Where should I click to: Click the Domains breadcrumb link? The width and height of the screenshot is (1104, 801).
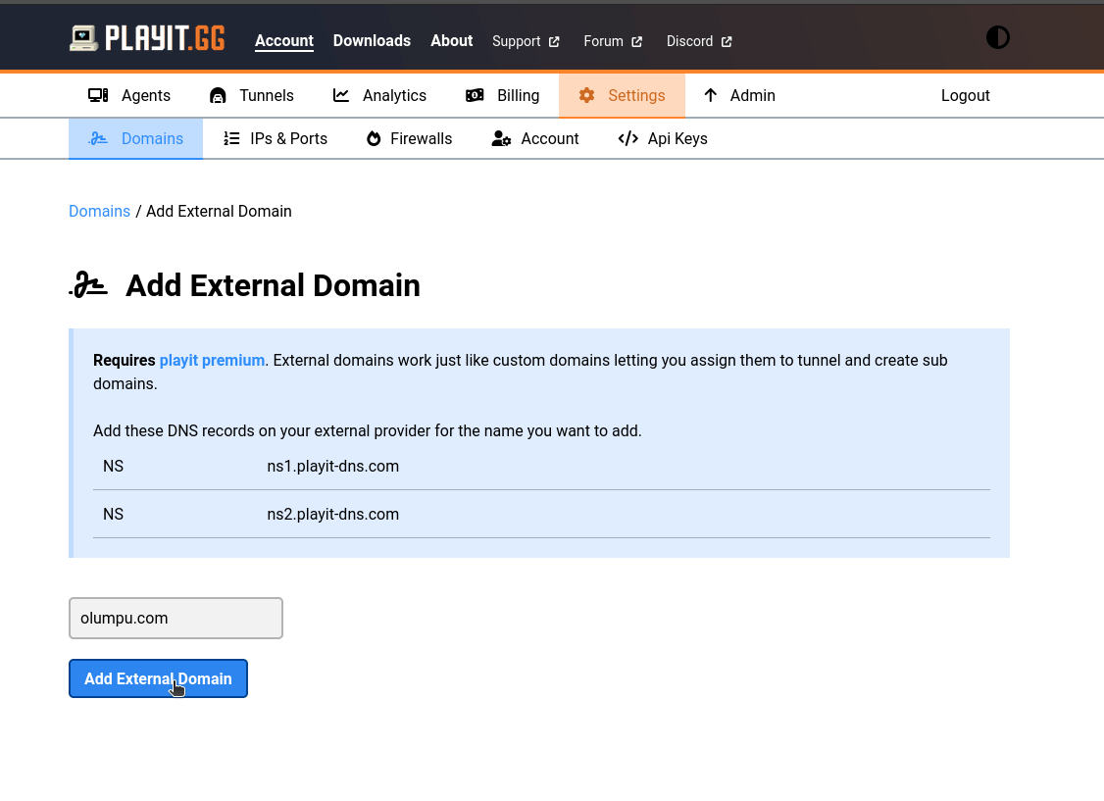tap(99, 211)
